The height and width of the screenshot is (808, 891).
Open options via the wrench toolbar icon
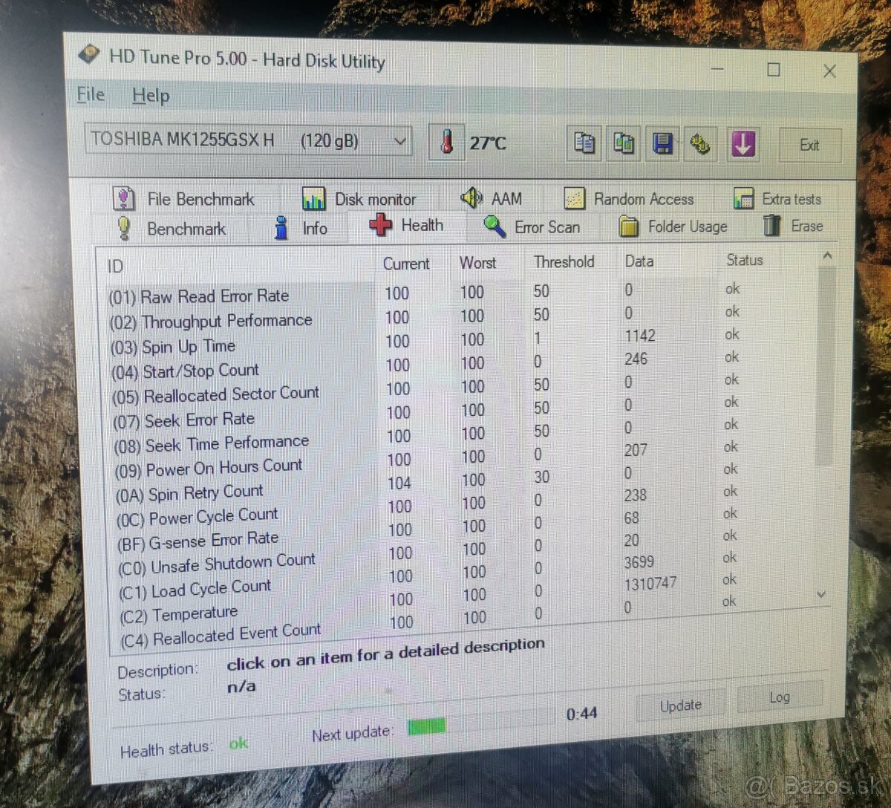(700, 144)
